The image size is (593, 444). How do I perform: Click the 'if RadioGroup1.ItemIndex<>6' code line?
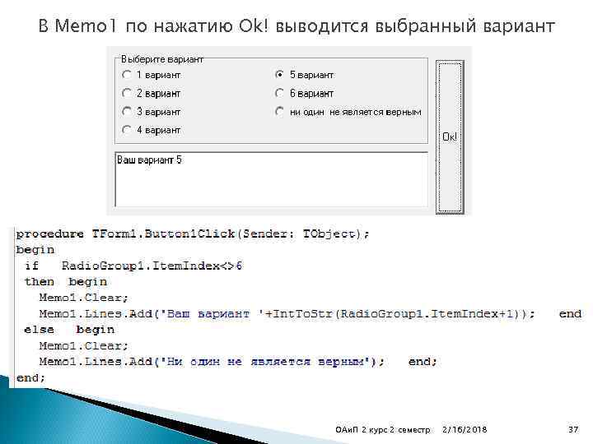133,266
